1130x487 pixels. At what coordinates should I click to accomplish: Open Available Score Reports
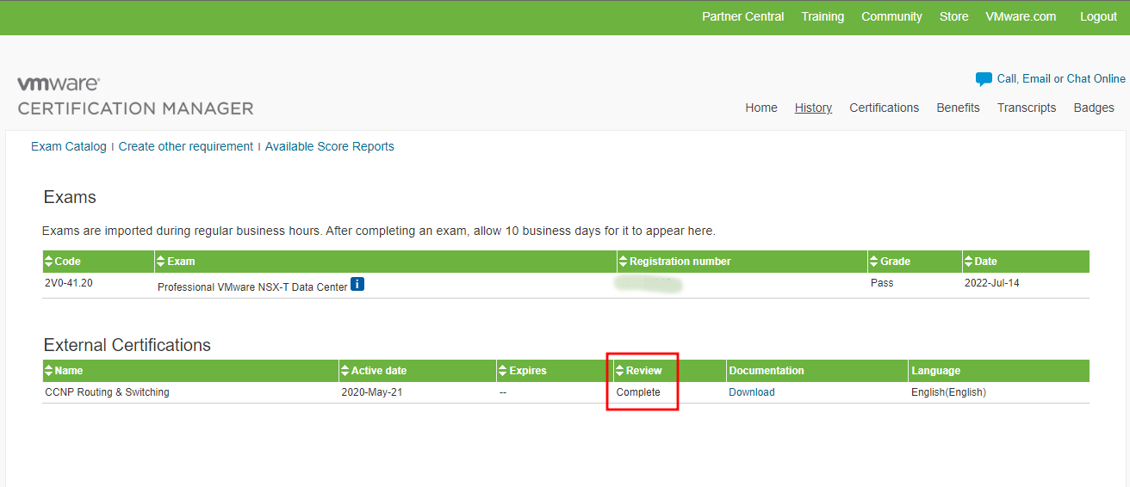pyautogui.click(x=330, y=146)
